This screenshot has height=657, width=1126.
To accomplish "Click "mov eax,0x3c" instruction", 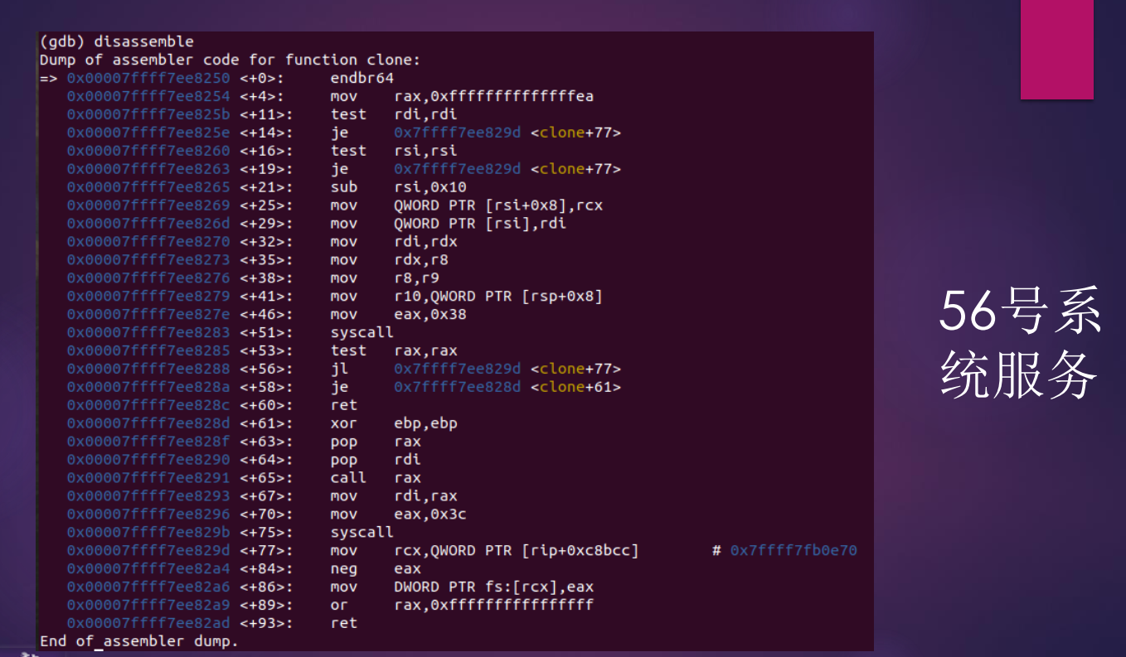I will (x=398, y=514).
